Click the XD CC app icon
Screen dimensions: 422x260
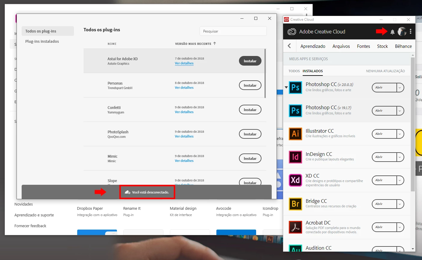[x=295, y=180]
